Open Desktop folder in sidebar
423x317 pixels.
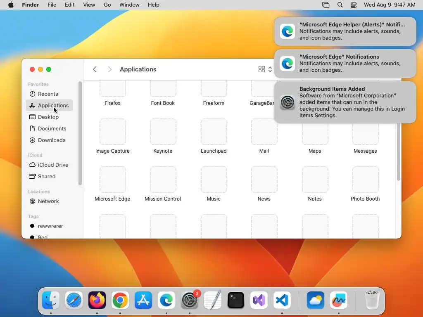tap(49, 117)
